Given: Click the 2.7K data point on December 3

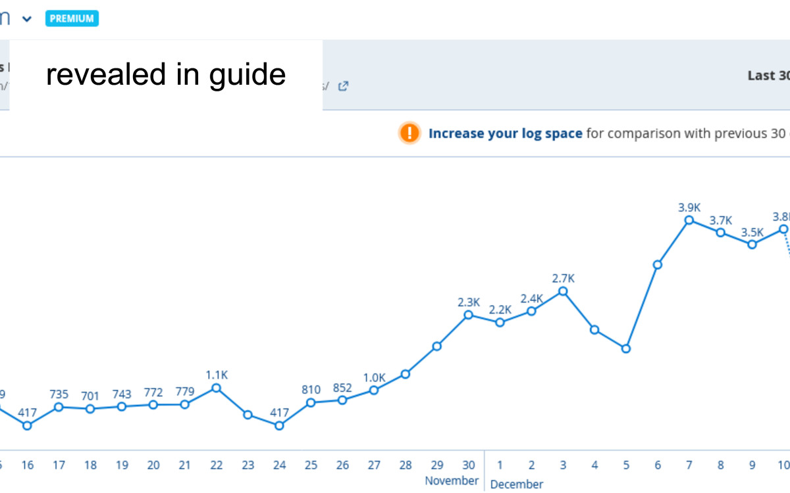Looking at the screenshot, I should tap(563, 291).
